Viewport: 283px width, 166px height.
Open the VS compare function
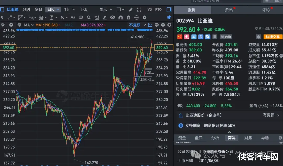click(149, 10)
